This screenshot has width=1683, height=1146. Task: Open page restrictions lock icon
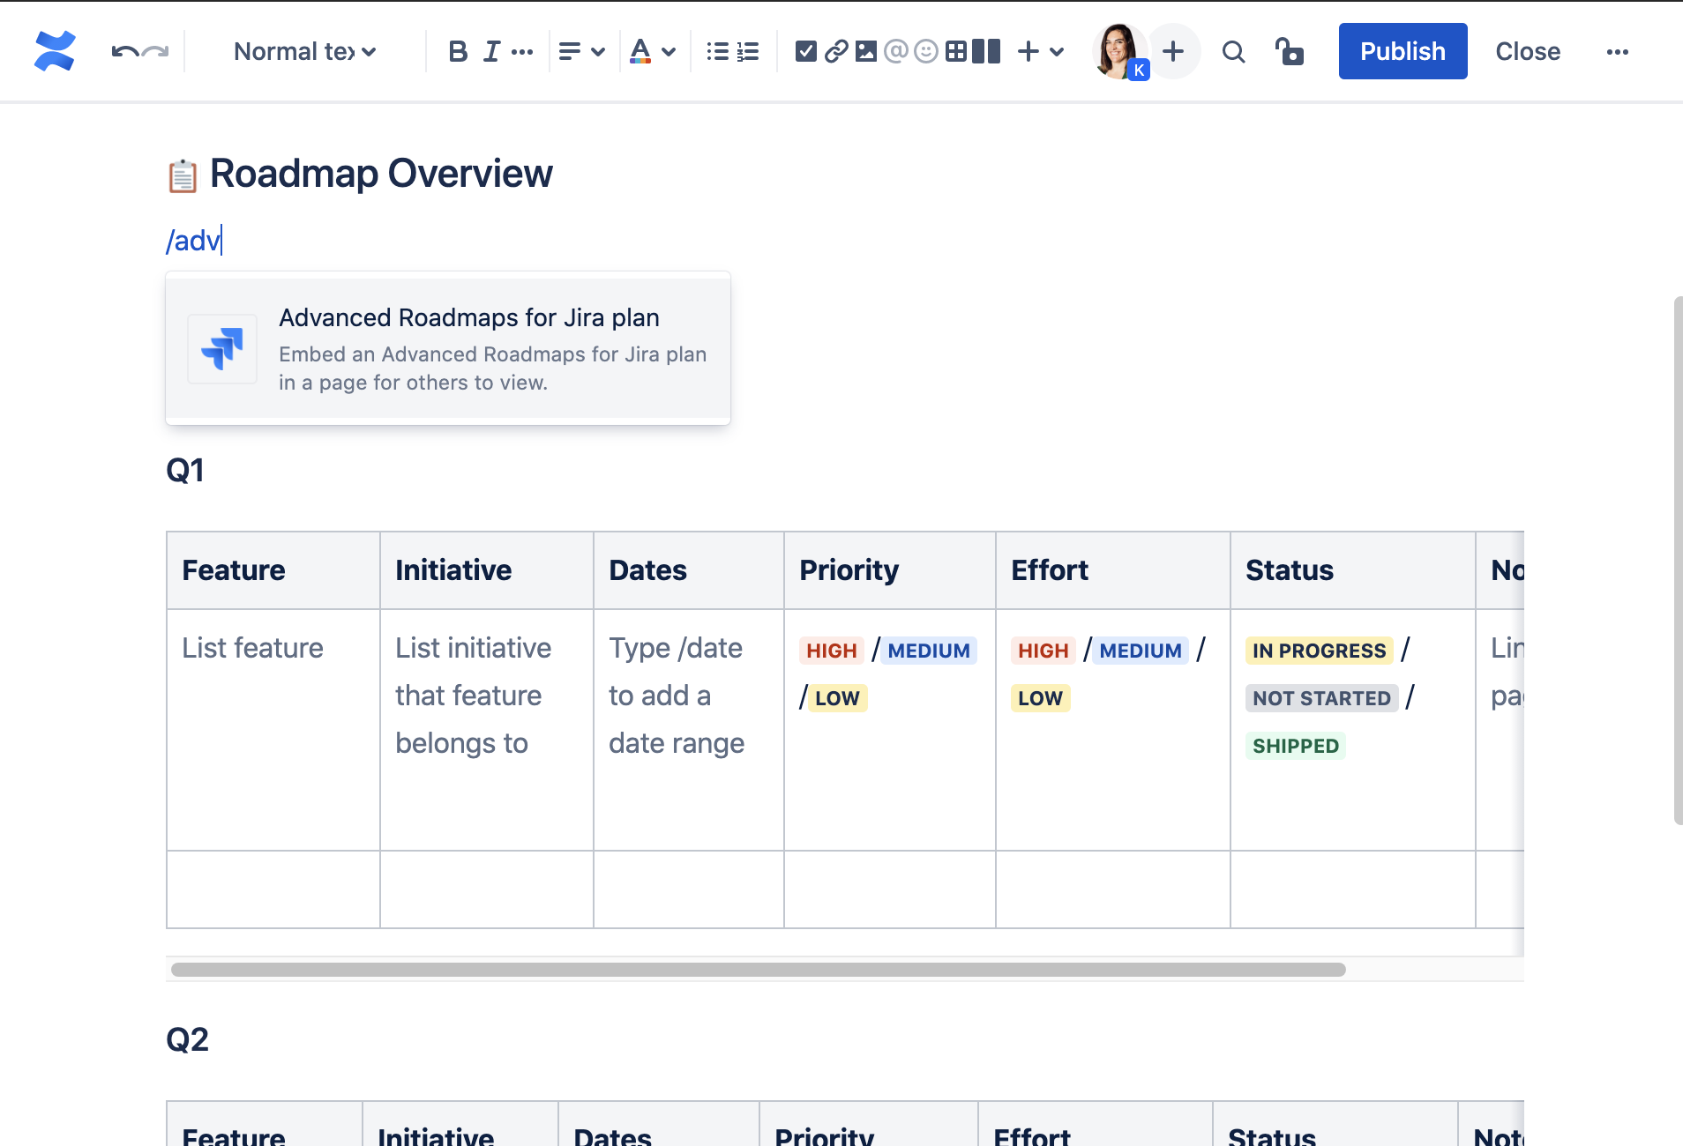coord(1290,51)
